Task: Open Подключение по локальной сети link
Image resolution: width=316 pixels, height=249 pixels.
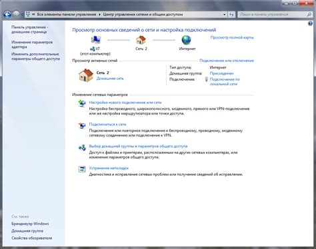Action: click(x=225, y=81)
